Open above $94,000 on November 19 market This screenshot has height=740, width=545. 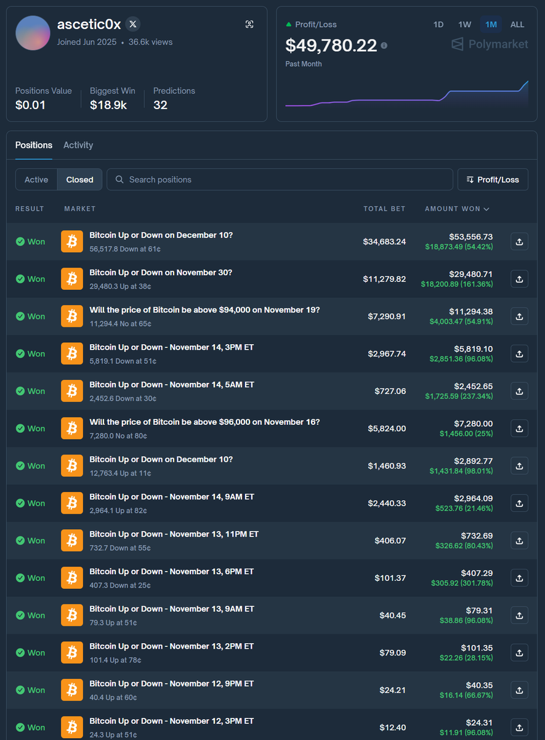click(x=204, y=310)
